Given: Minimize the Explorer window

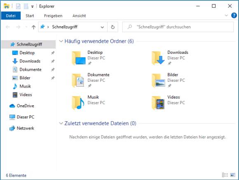Looking at the screenshot, I should [x=198, y=6].
